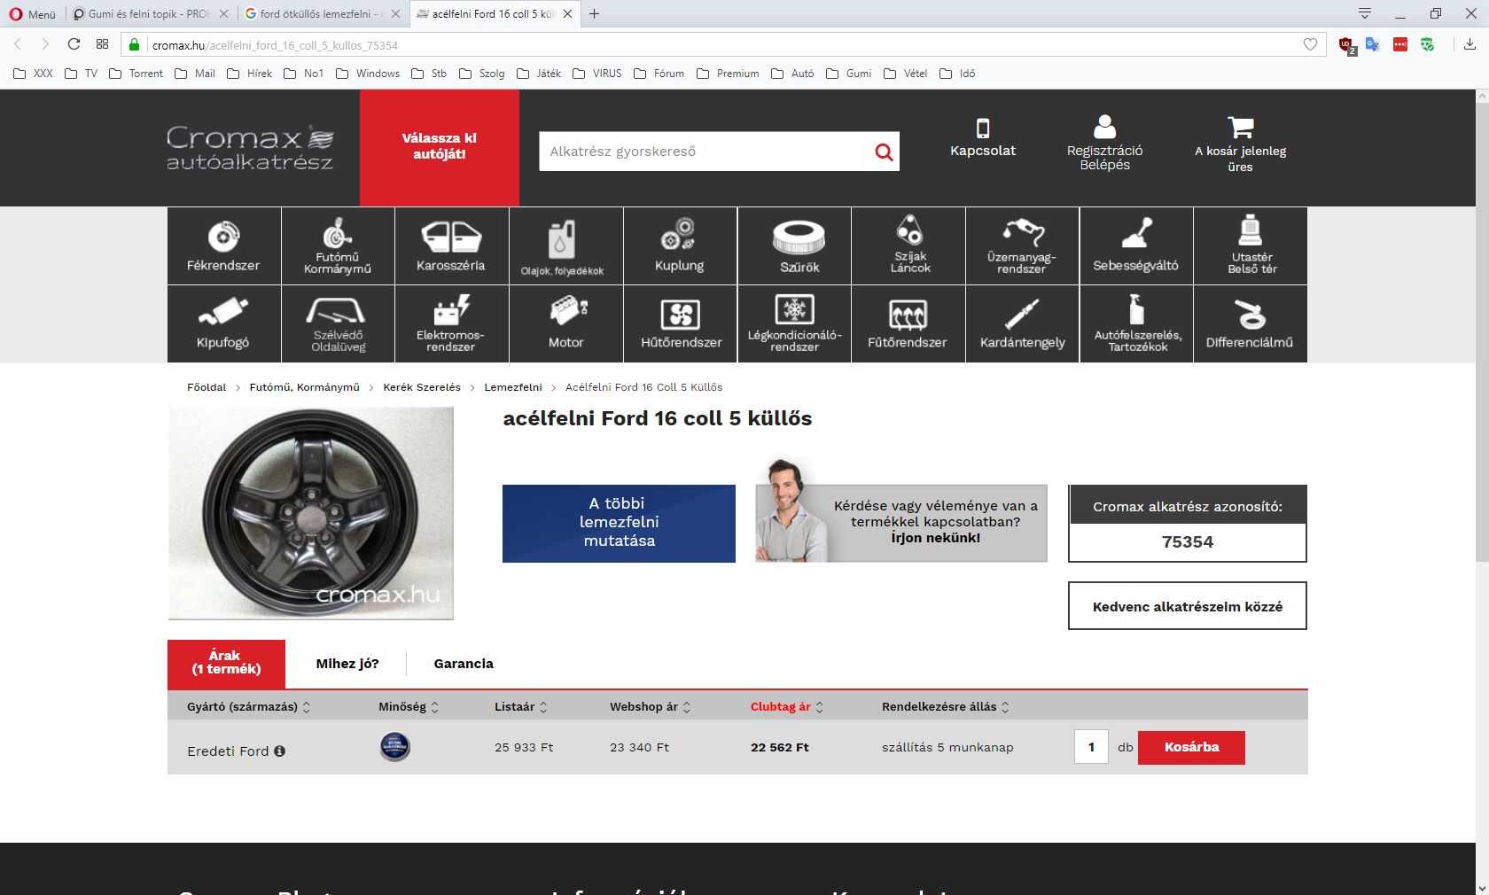Open the Opera Menü dropdown
Screen dimensions: 1489x895
click(x=32, y=14)
